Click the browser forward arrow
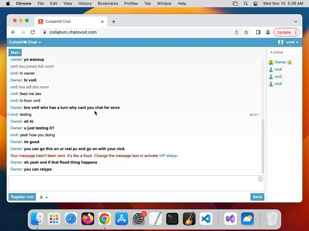 click(x=23, y=32)
